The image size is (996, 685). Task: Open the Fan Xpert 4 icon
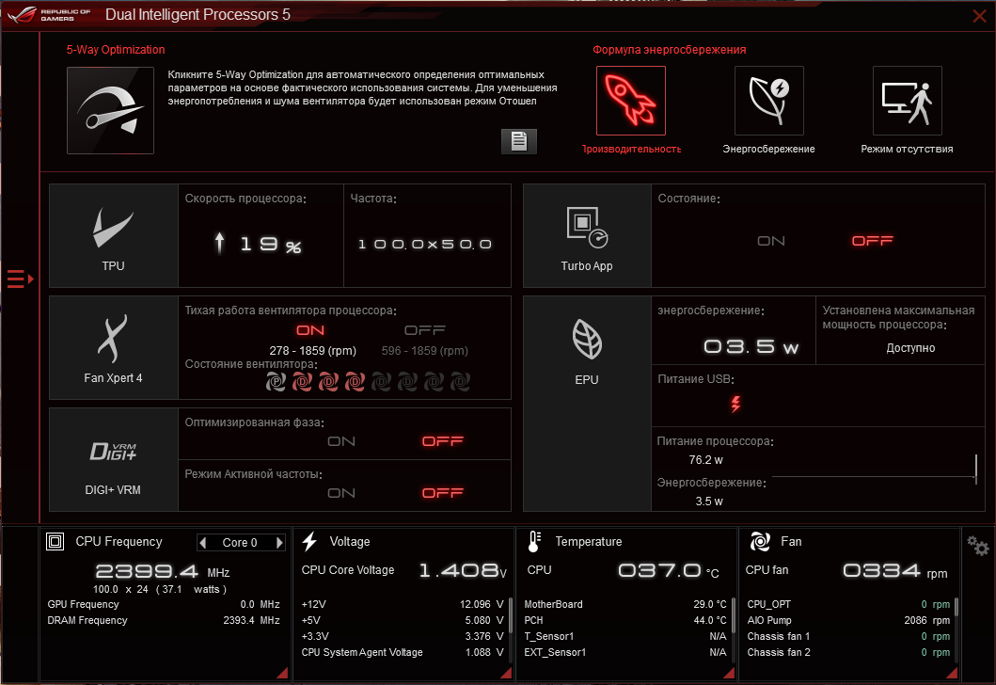113,338
